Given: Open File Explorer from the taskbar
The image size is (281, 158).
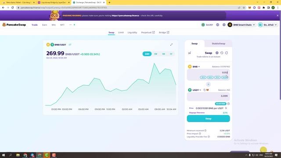Looking at the screenshot, I should [18, 155].
